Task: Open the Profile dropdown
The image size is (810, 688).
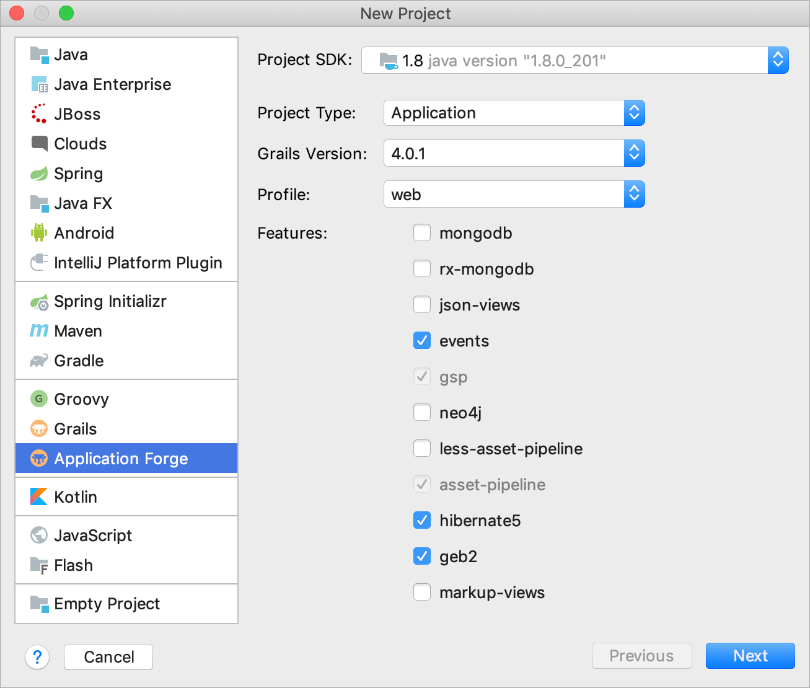Action: coord(634,194)
